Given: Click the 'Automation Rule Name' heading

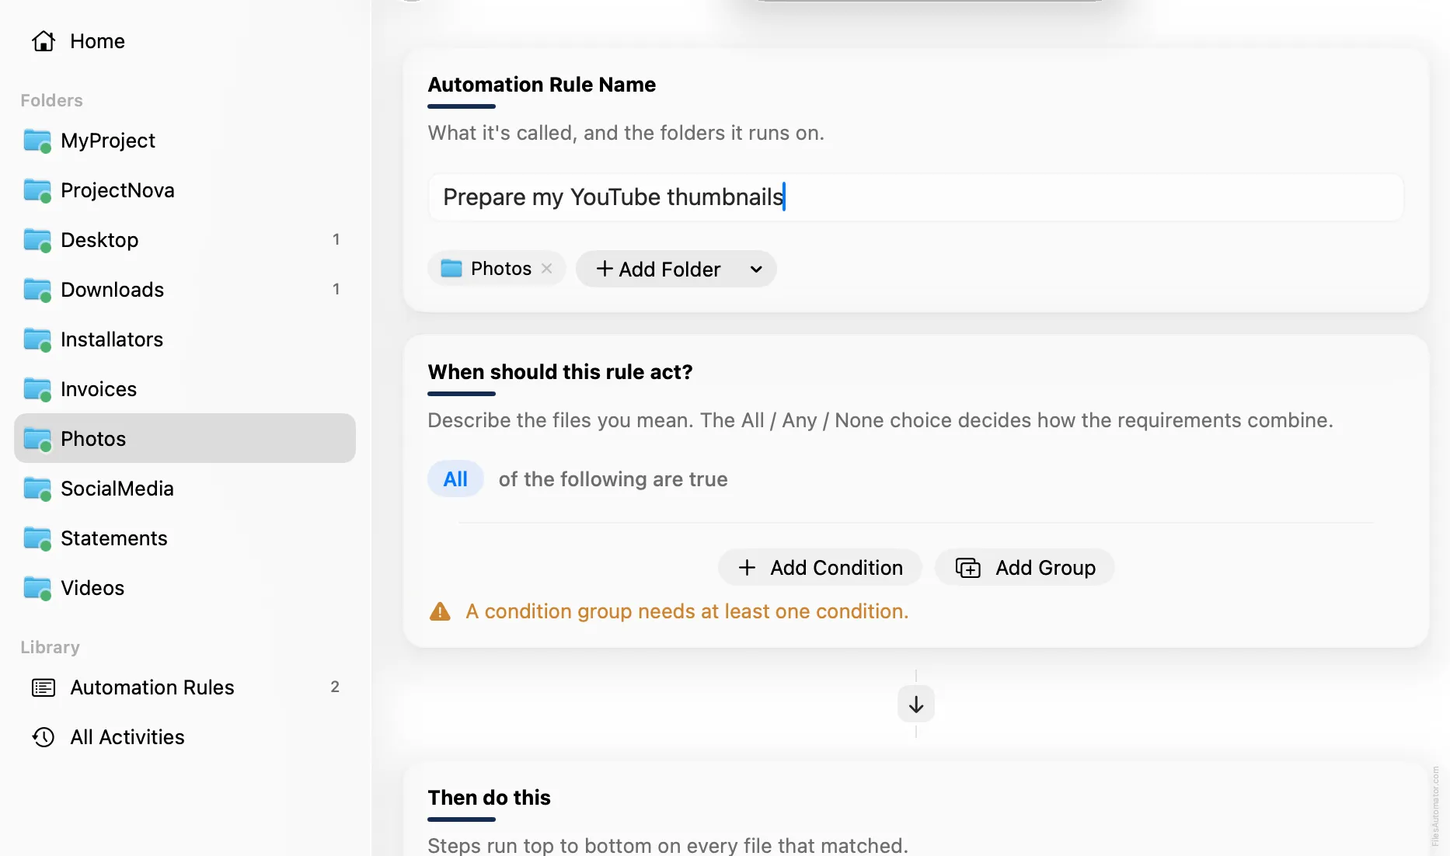Looking at the screenshot, I should pos(542,85).
